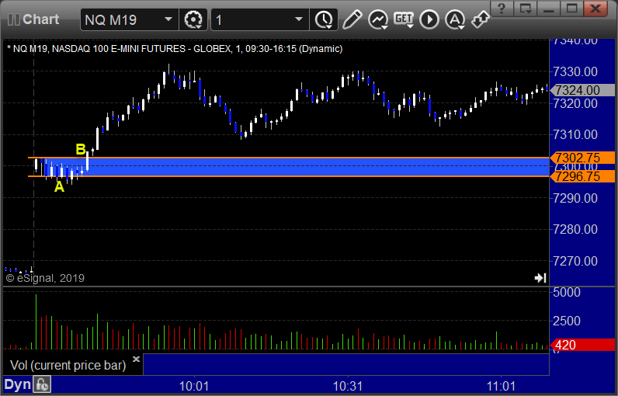Expand the interval dropdown arrow

tap(299, 19)
